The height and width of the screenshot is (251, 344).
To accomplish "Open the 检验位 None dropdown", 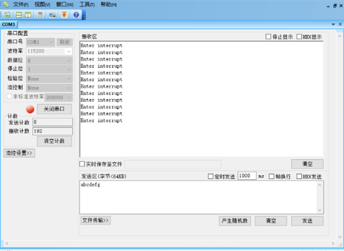I will pos(49,79).
